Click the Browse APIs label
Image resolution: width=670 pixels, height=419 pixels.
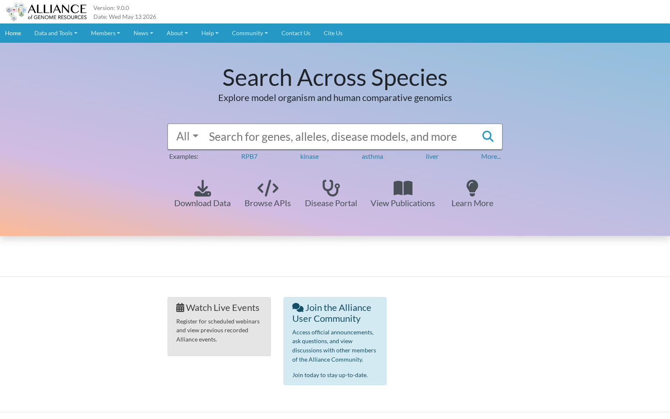(x=268, y=203)
